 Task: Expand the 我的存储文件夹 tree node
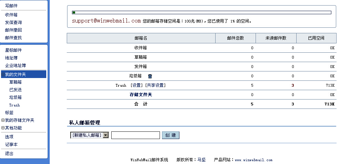pyautogui.click(x=3, y=120)
